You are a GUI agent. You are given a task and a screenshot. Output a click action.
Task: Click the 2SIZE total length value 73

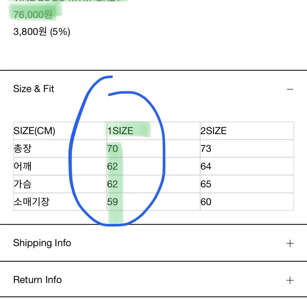click(x=206, y=149)
